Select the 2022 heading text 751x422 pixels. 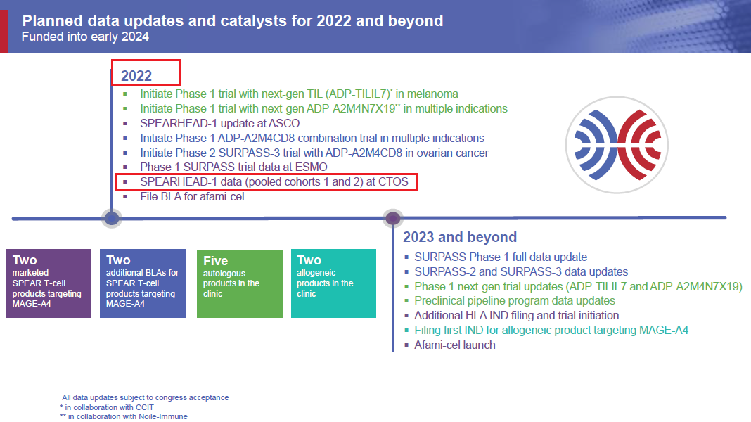click(x=136, y=76)
